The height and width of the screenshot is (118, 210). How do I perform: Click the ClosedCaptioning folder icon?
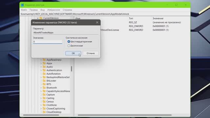pos(44,108)
